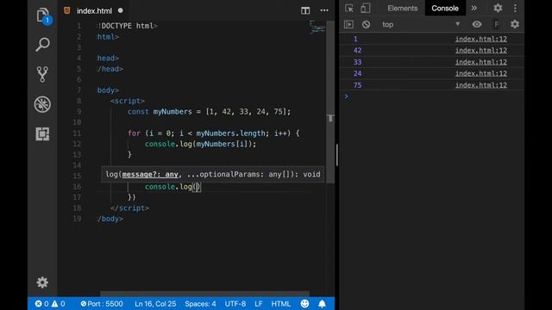Image resolution: width=552 pixels, height=310 pixels.
Task: Click line number 11 in gutter
Action: 77,133
